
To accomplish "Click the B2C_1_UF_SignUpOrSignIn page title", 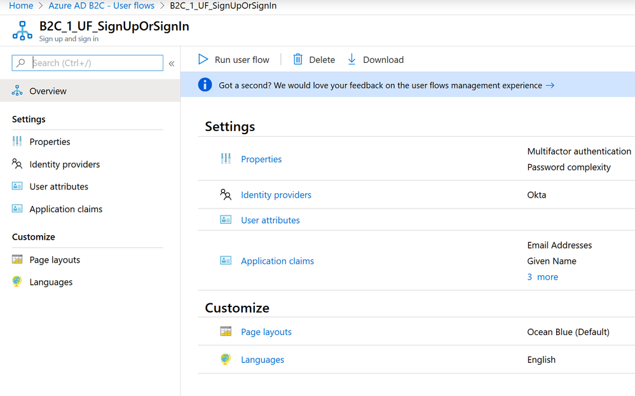I will point(114,26).
